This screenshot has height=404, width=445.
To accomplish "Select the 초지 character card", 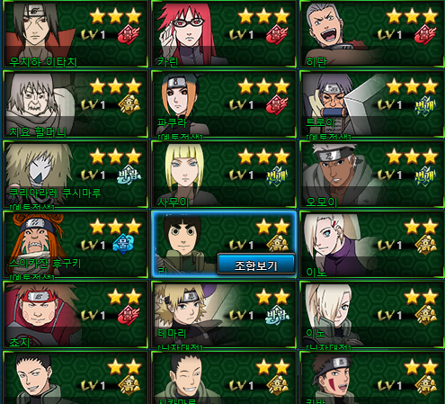I will click(x=76, y=315).
